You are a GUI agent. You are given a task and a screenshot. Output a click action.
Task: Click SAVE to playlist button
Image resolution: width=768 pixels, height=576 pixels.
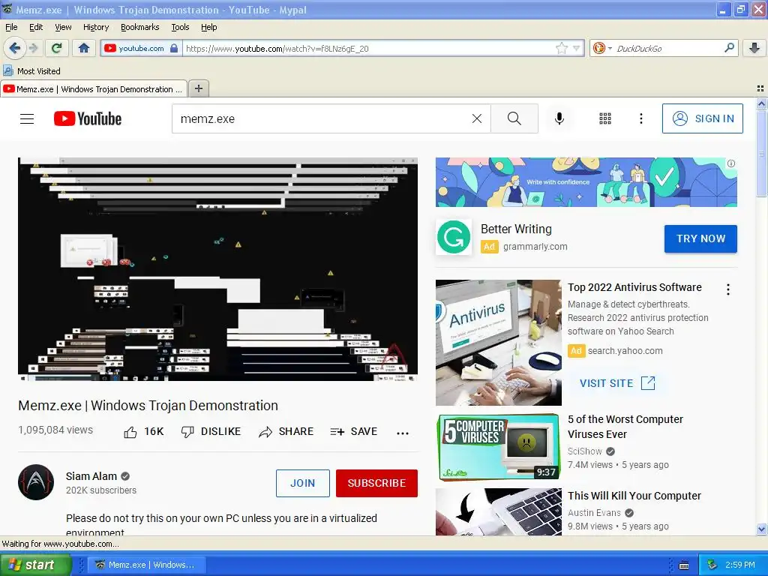point(354,431)
